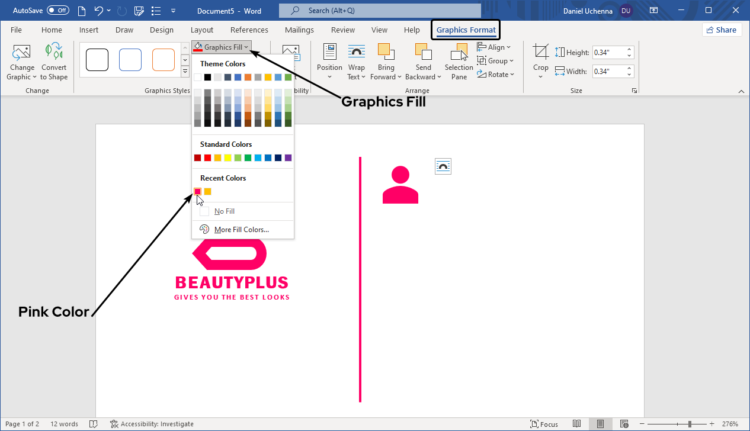
Task: Open the Crop tool
Action: point(540,53)
